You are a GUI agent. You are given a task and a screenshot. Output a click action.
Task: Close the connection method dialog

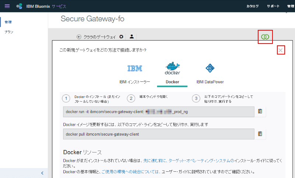[x=281, y=50]
